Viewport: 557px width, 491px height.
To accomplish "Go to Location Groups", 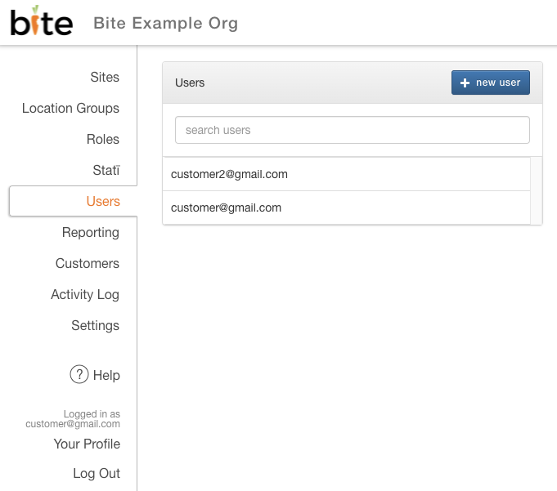I will click(x=70, y=108).
